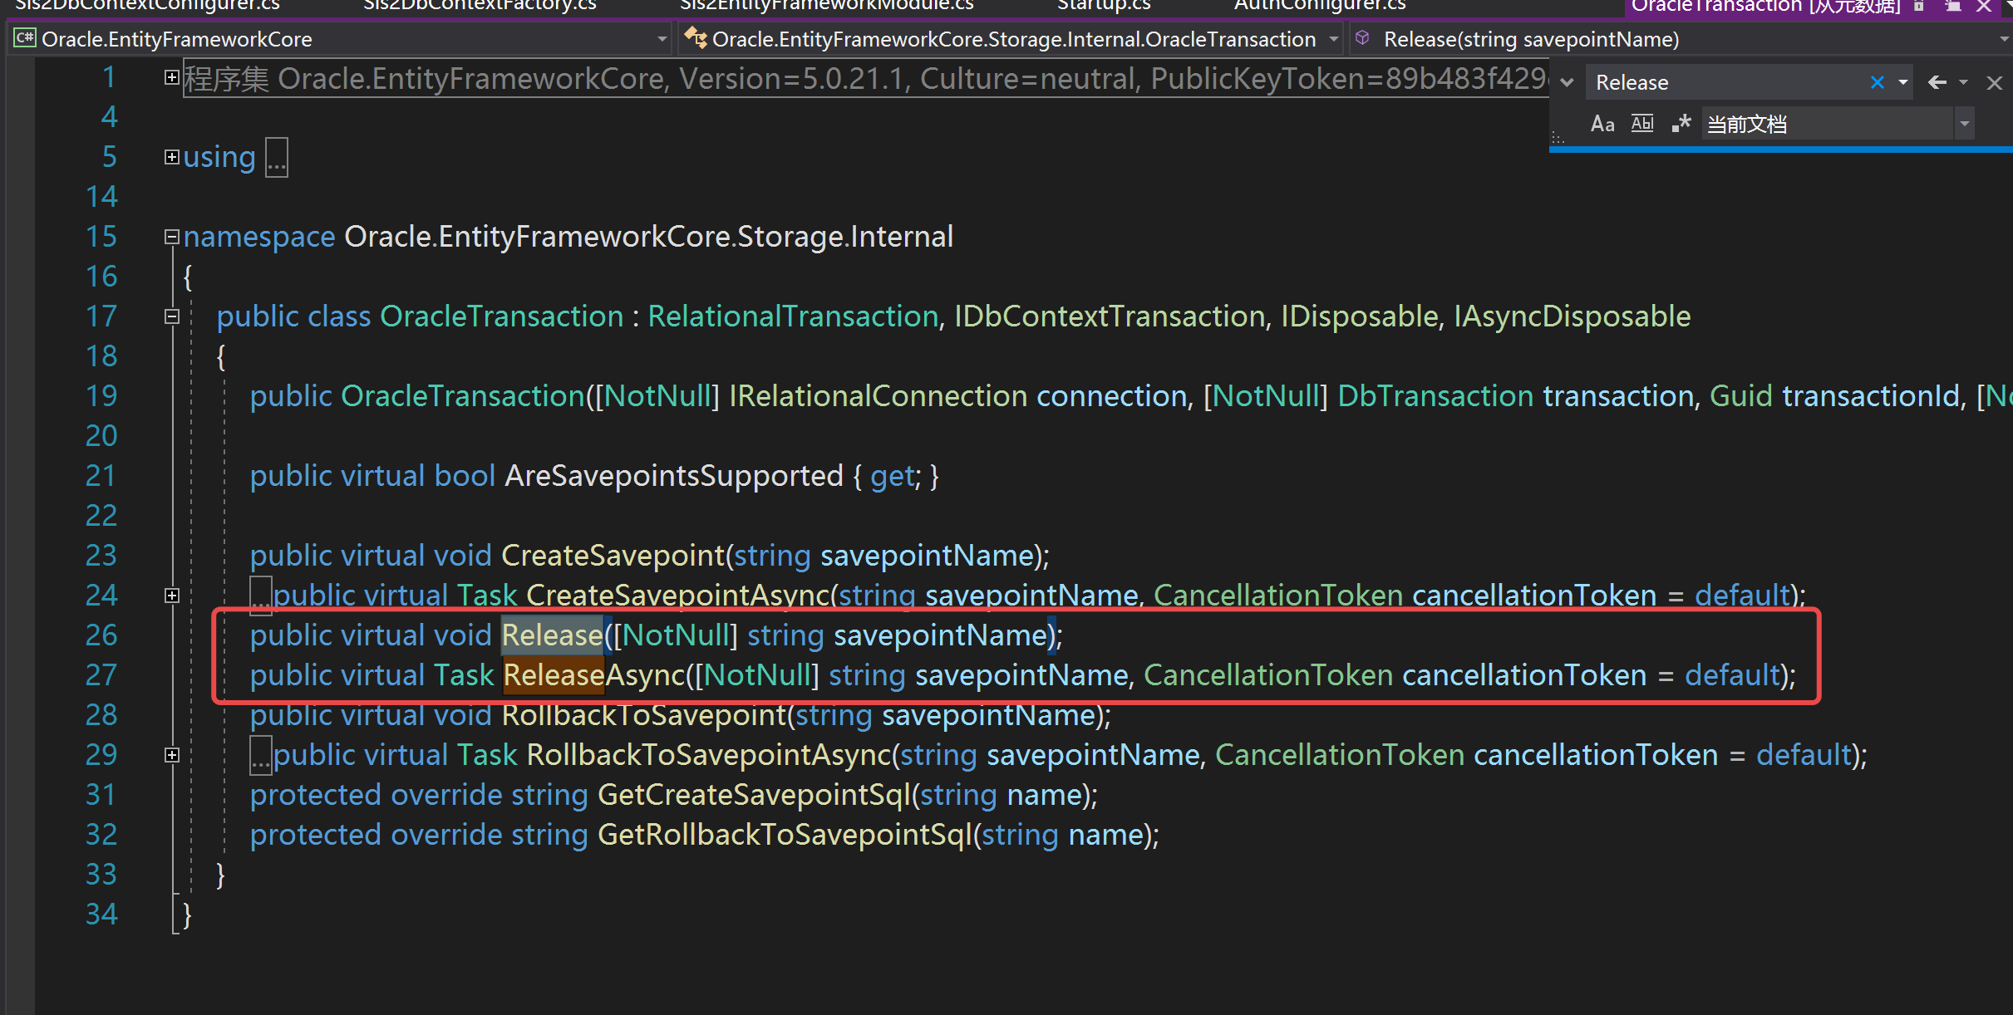This screenshot has height=1015, width=2013.
Task: Collapse the OracleTransaction class at line 17
Action: pyautogui.click(x=171, y=316)
